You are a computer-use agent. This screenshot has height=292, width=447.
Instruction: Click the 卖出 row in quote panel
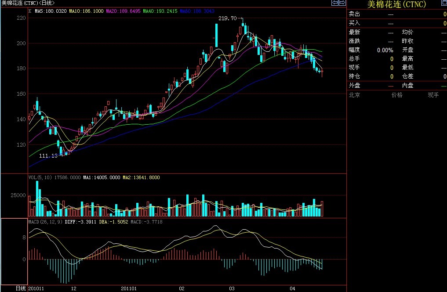click(354, 14)
